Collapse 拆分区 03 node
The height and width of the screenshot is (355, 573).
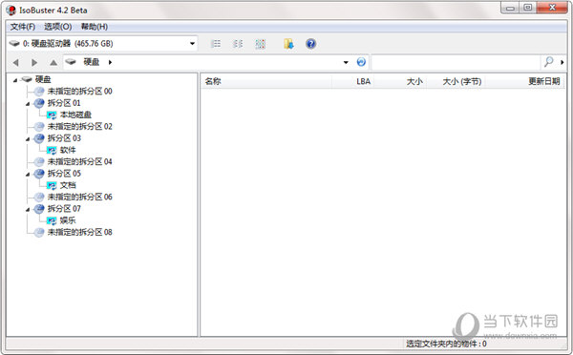[x=28, y=138]
